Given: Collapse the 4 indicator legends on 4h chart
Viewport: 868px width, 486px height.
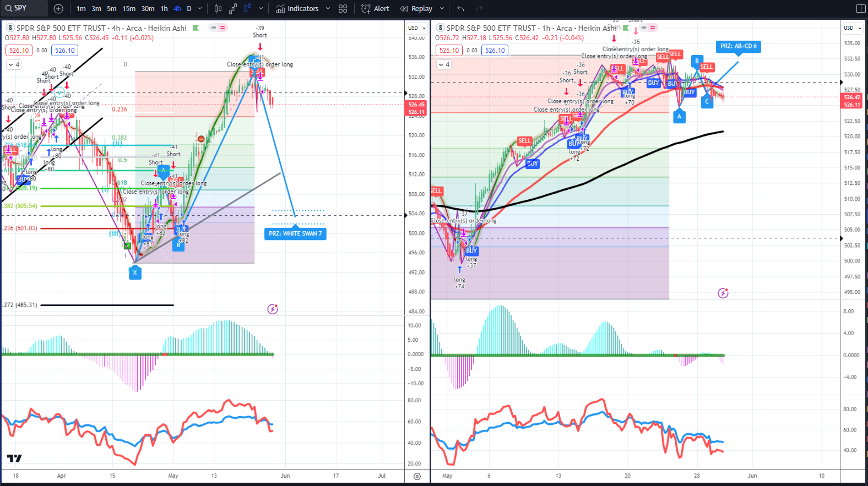Looking at the screenshot, I should pos(14,64).
